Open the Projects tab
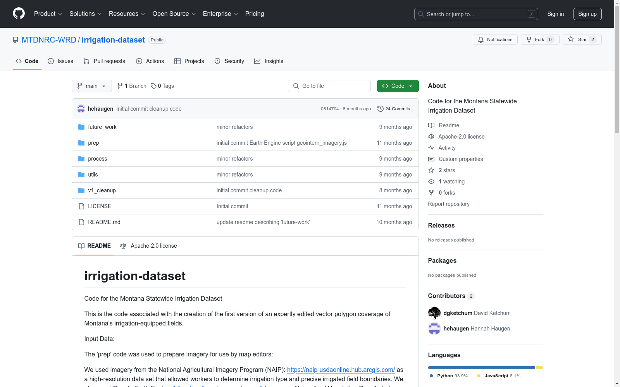 point(189,61)
